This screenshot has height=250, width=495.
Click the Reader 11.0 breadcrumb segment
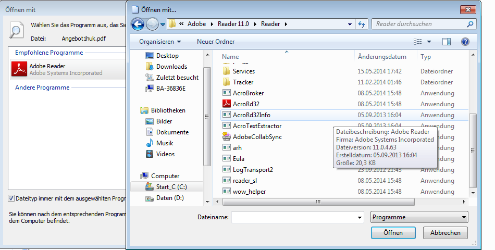coord(233,24)
